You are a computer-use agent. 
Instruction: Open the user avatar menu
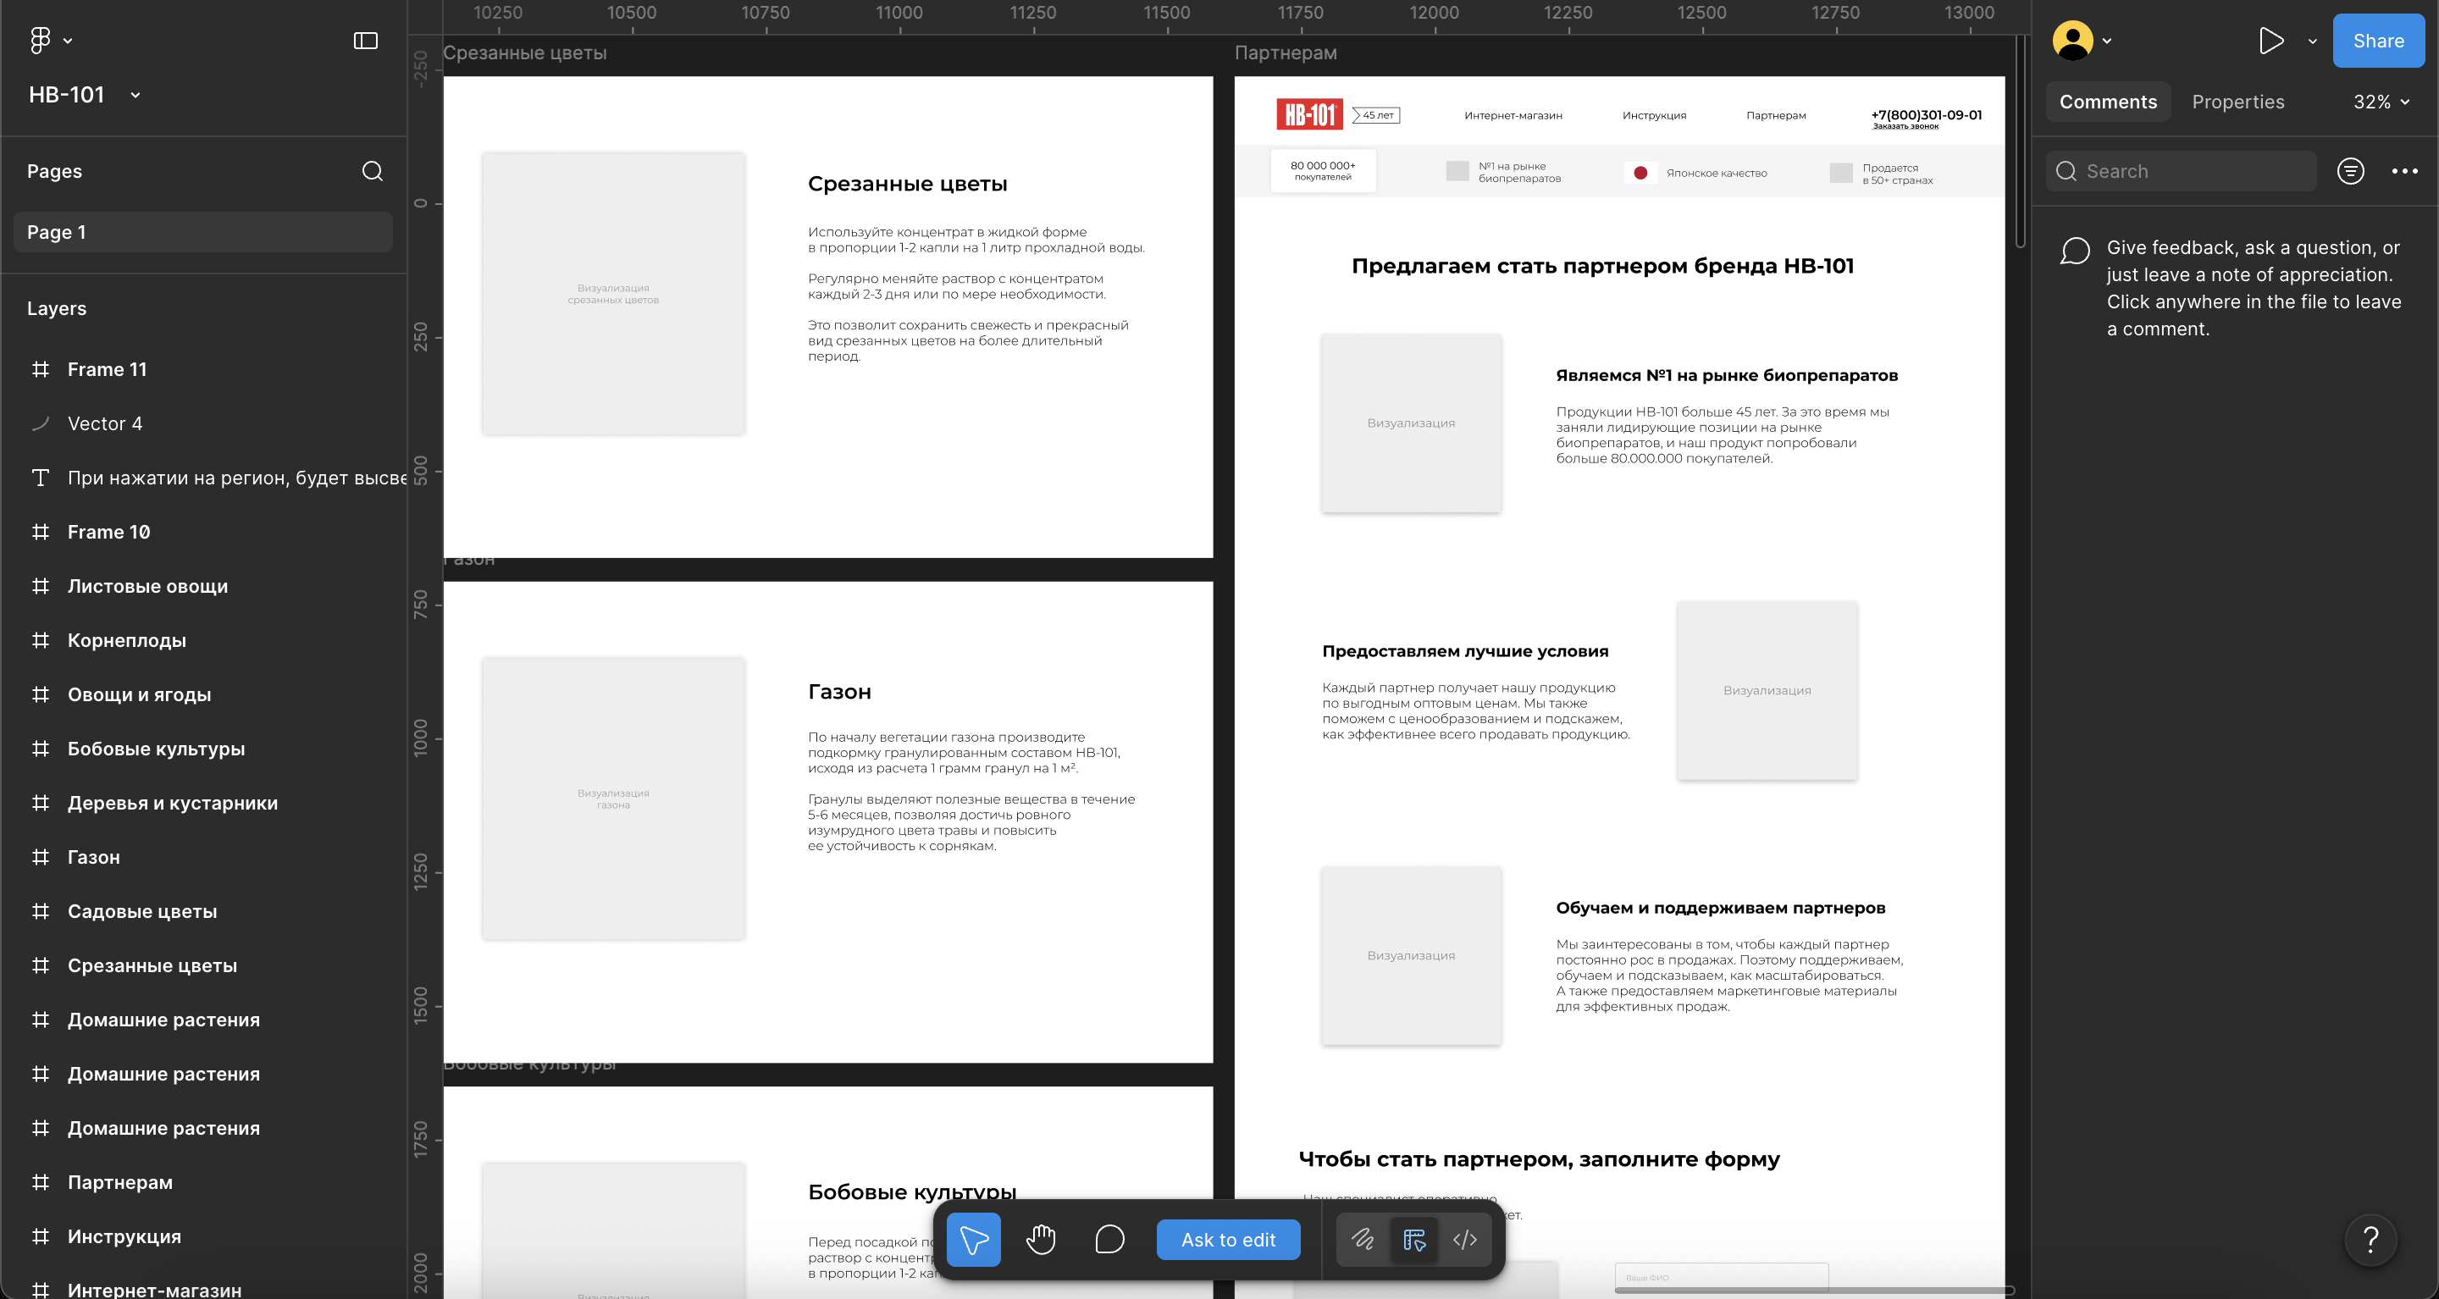pos(2072,41)
